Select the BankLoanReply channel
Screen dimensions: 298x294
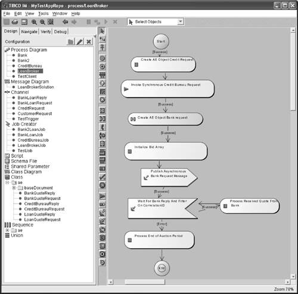tap(32, 98)
